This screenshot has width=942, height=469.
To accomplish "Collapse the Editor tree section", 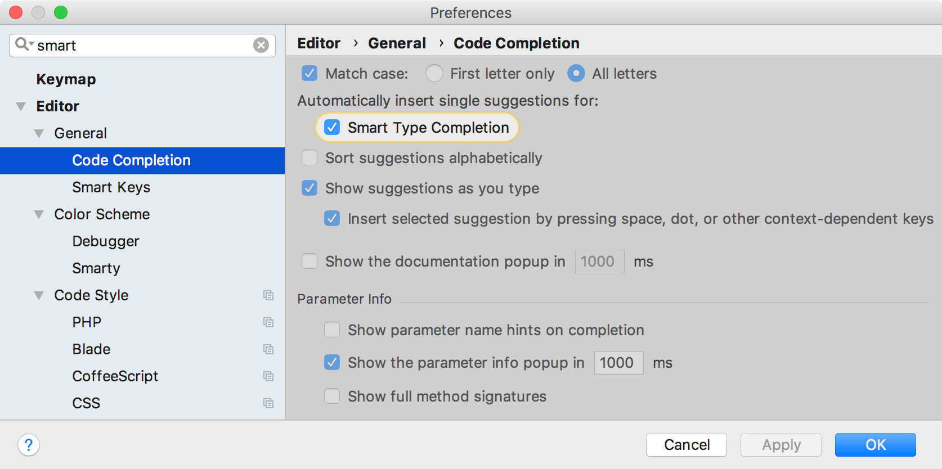I will click(x=21, y=106).
